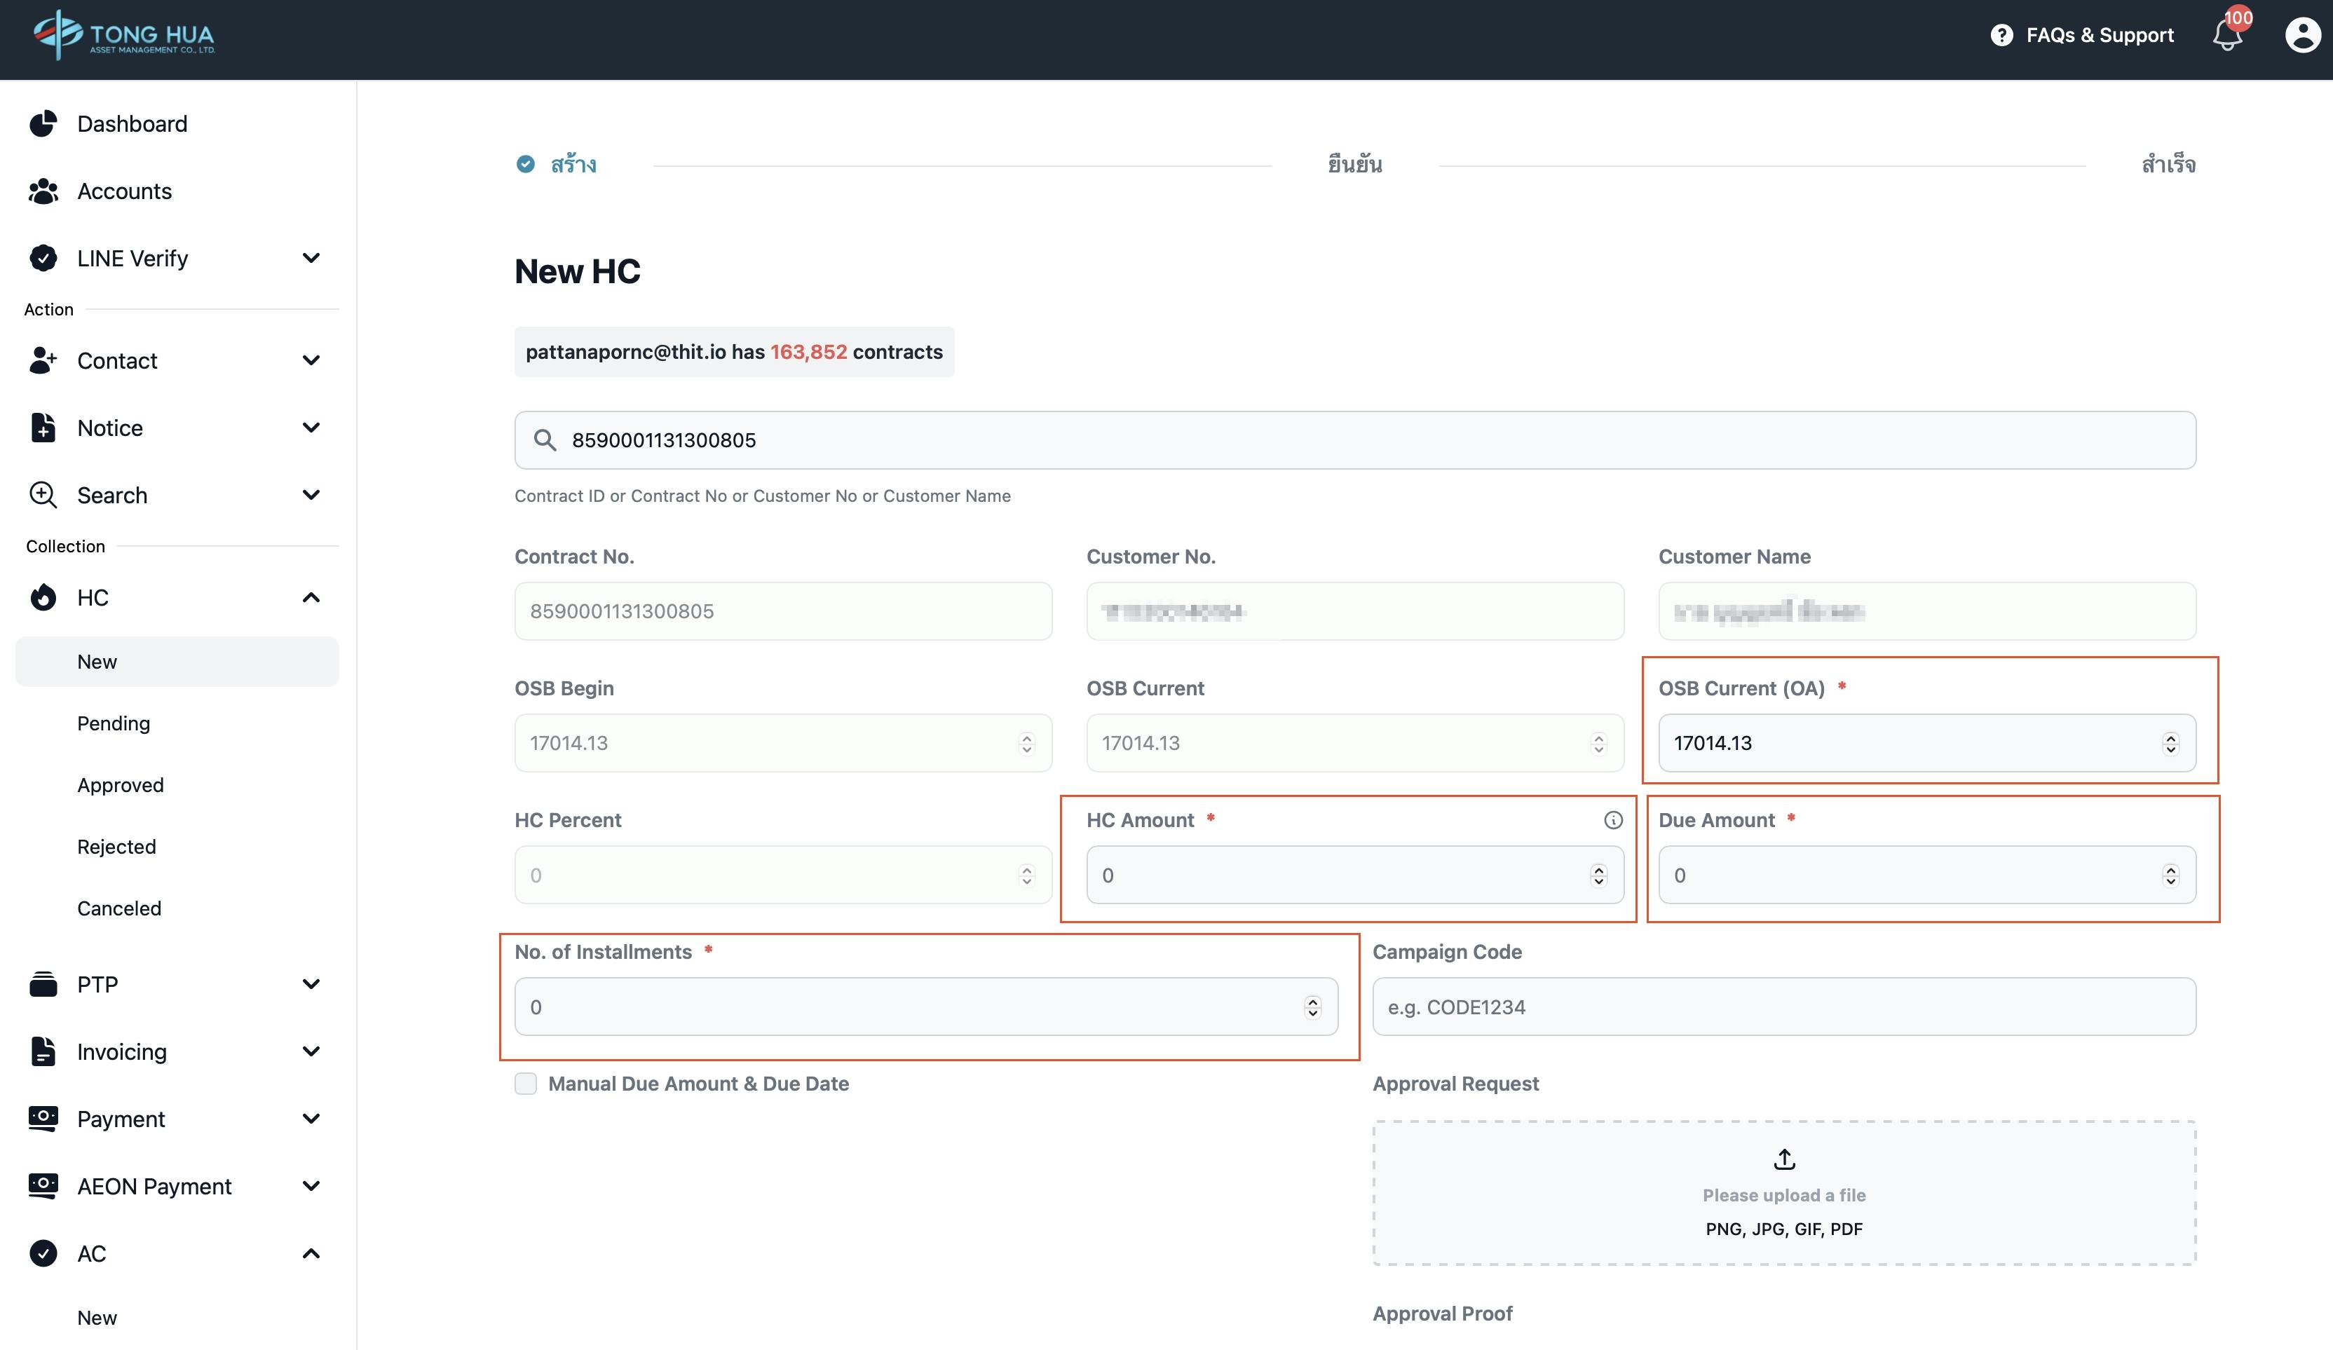Enable Manual Due Amount & Due Date
The width and height of the screenshot is (2333, 1350).
(526, 1084)
